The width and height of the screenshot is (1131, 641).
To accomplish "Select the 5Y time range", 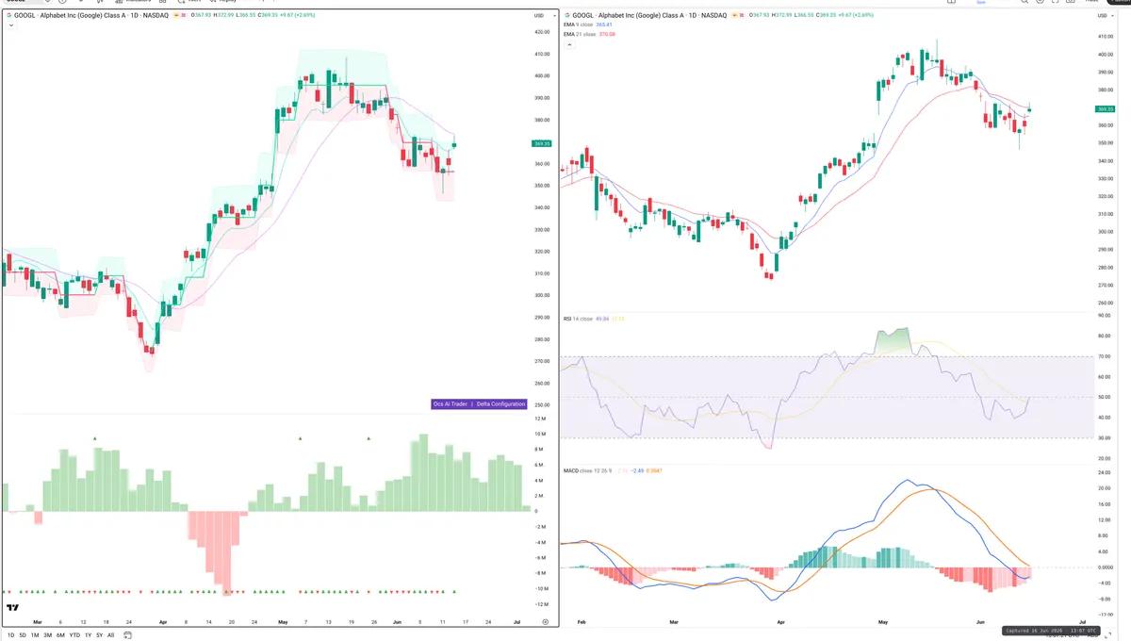I will click(99, 635).
